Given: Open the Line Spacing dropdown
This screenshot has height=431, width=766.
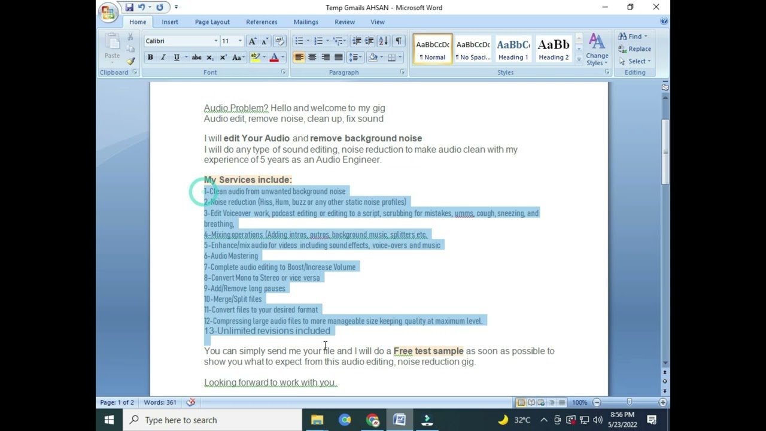Looking at the screenshot, I should click(x=355, y=57).
